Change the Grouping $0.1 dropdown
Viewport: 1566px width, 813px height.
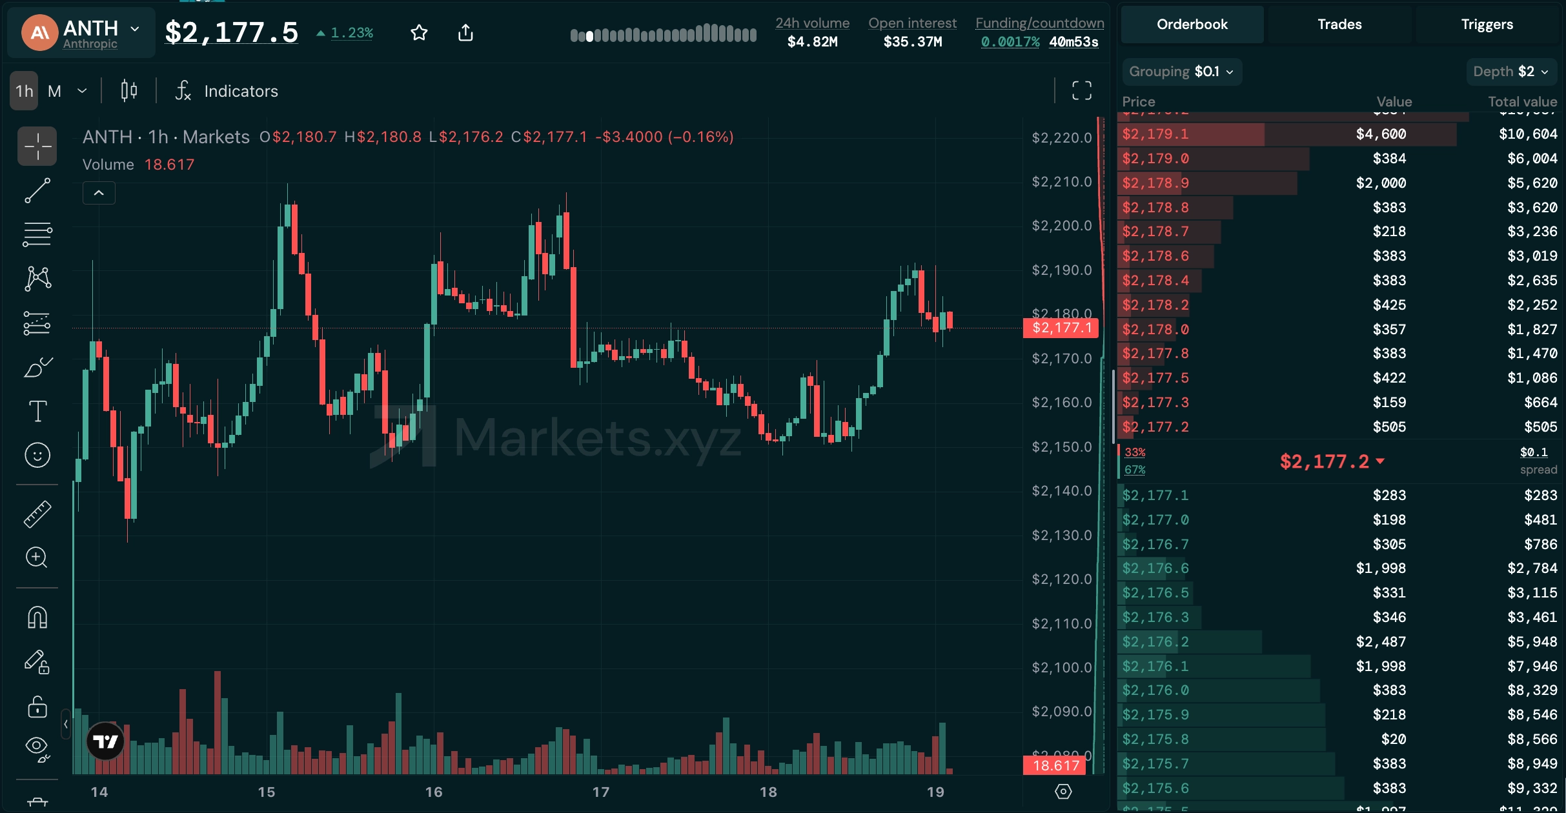[1182, 72]
